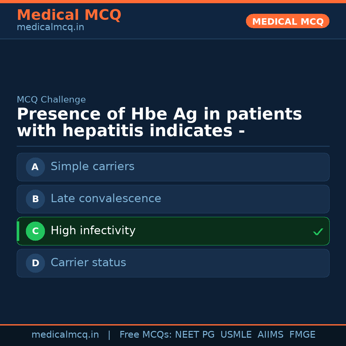Click the circular B letter badge
346x346 pixels.
[35, 199]
